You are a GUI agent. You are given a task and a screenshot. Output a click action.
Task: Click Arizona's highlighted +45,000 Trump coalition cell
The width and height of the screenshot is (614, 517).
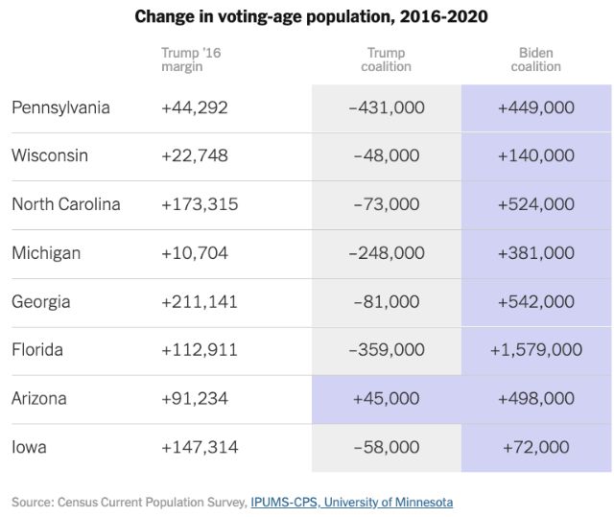pos(386,398)
